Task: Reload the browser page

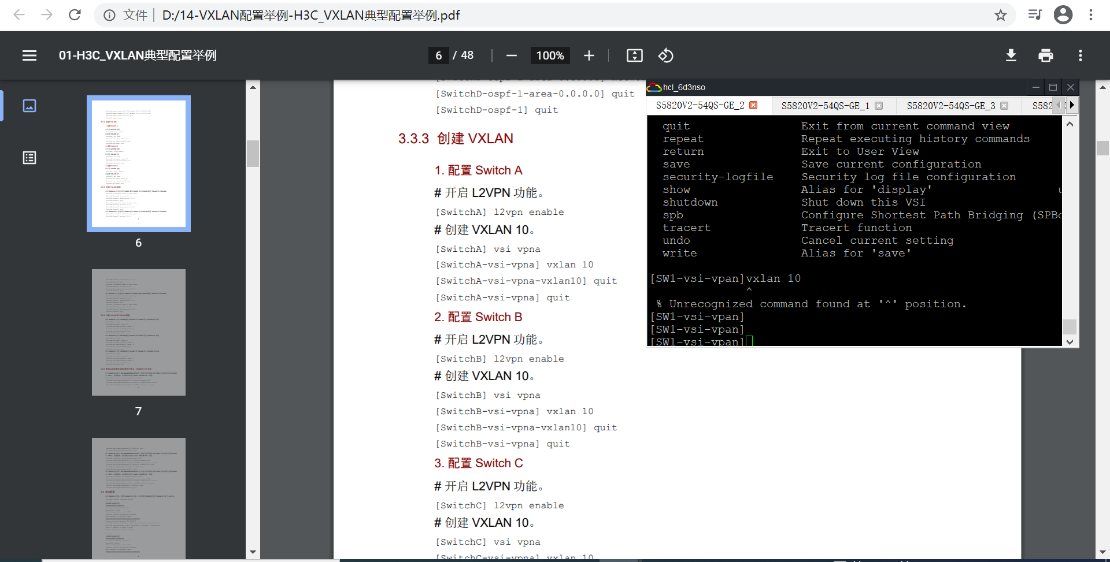Action: [75, 15]
